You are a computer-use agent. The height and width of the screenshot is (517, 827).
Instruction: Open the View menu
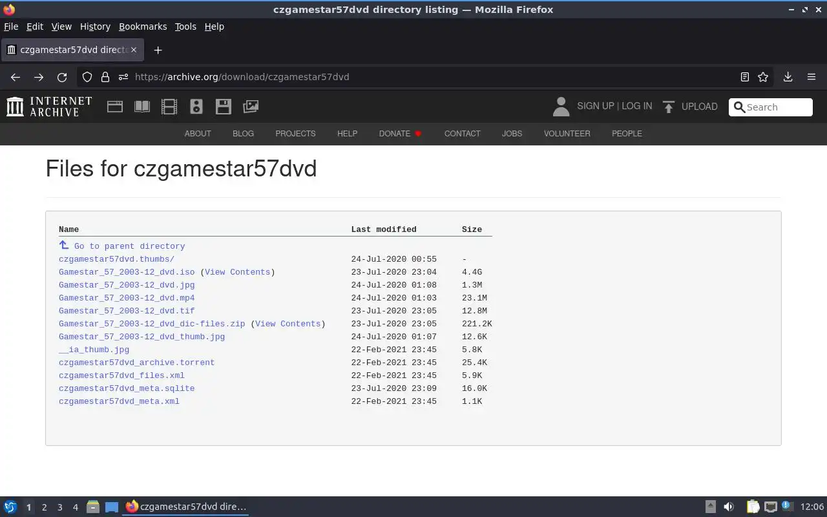(x=61, y=26)
